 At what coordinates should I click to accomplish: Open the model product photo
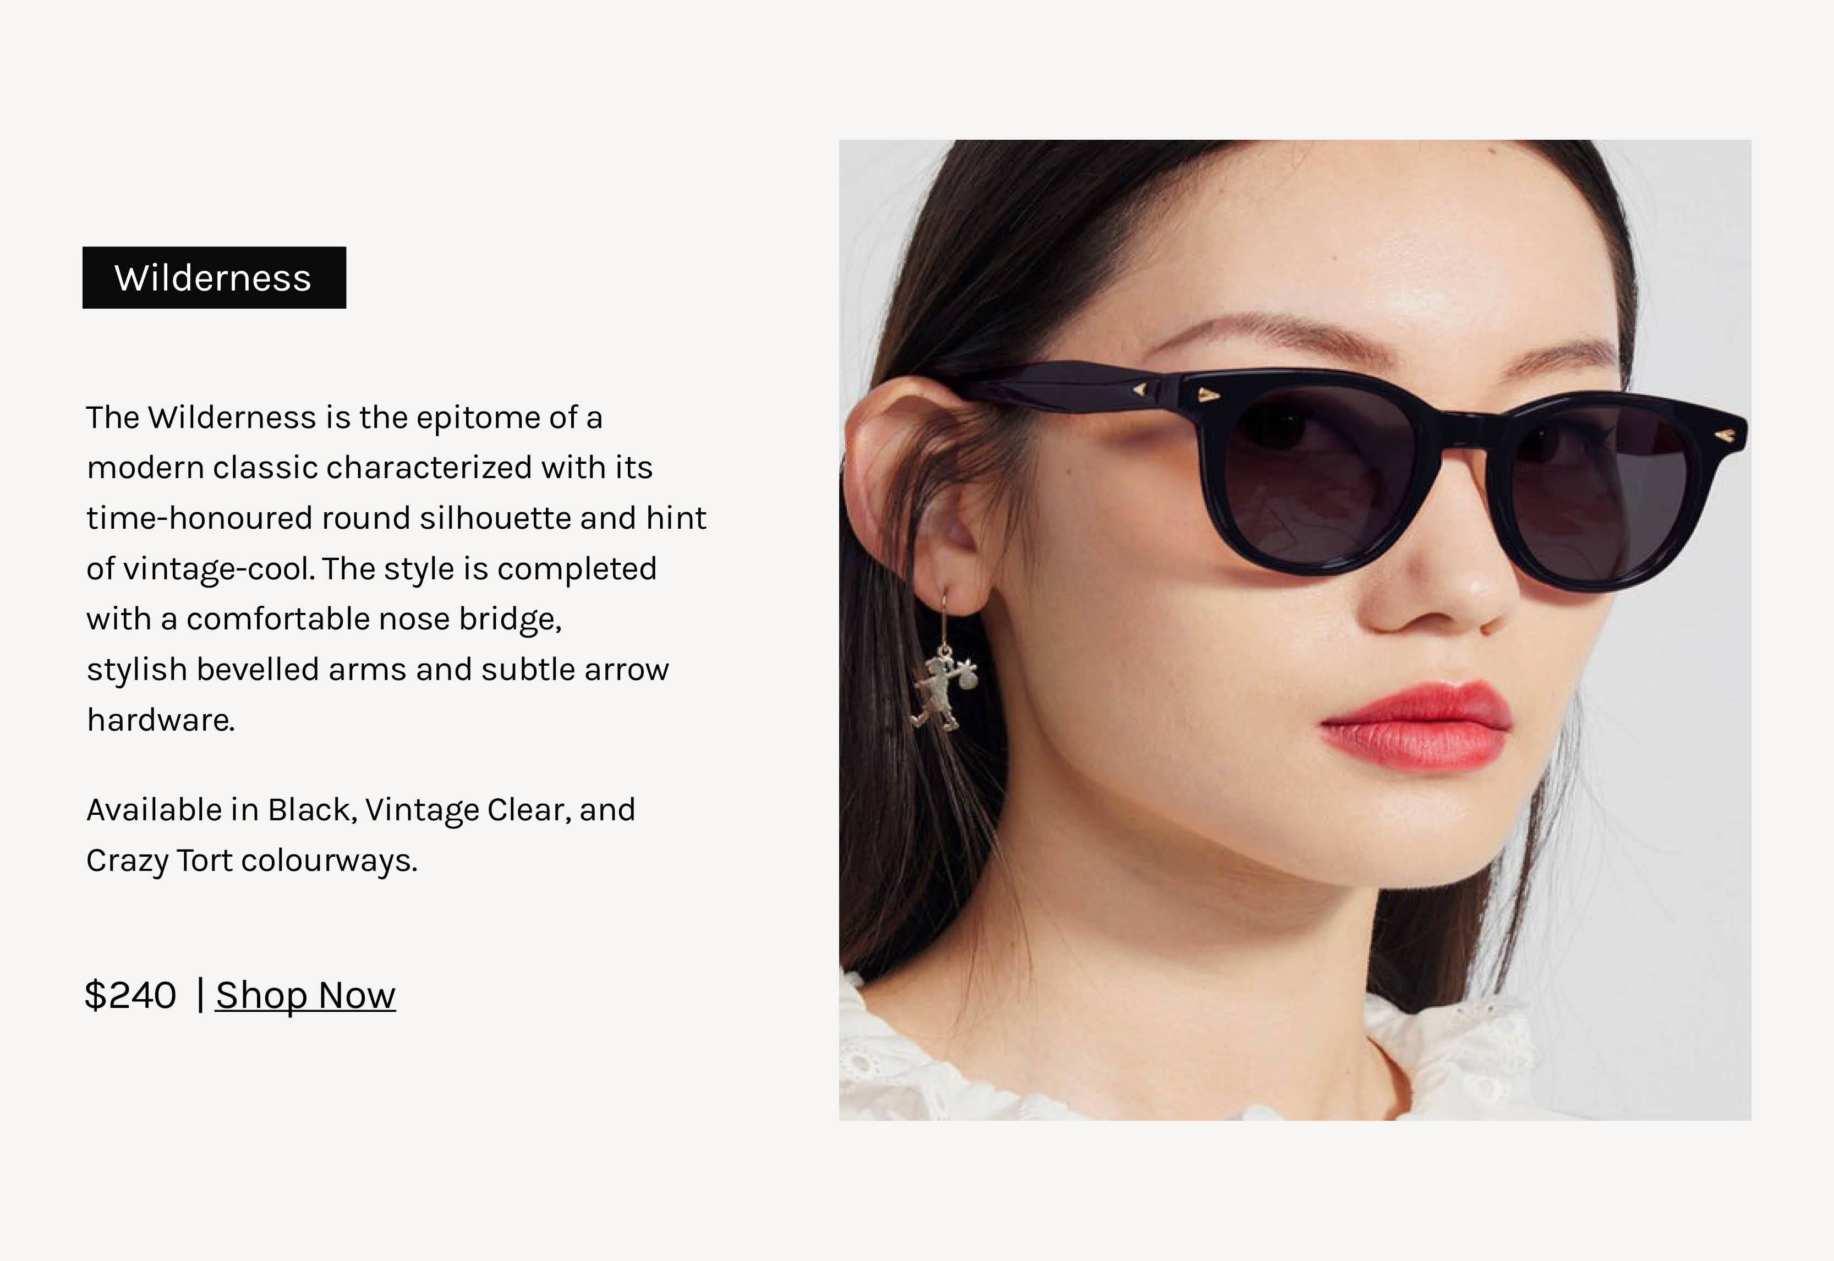1294,630
